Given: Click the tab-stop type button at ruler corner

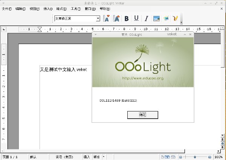Looking at the screenshot, I should [4, 29].
